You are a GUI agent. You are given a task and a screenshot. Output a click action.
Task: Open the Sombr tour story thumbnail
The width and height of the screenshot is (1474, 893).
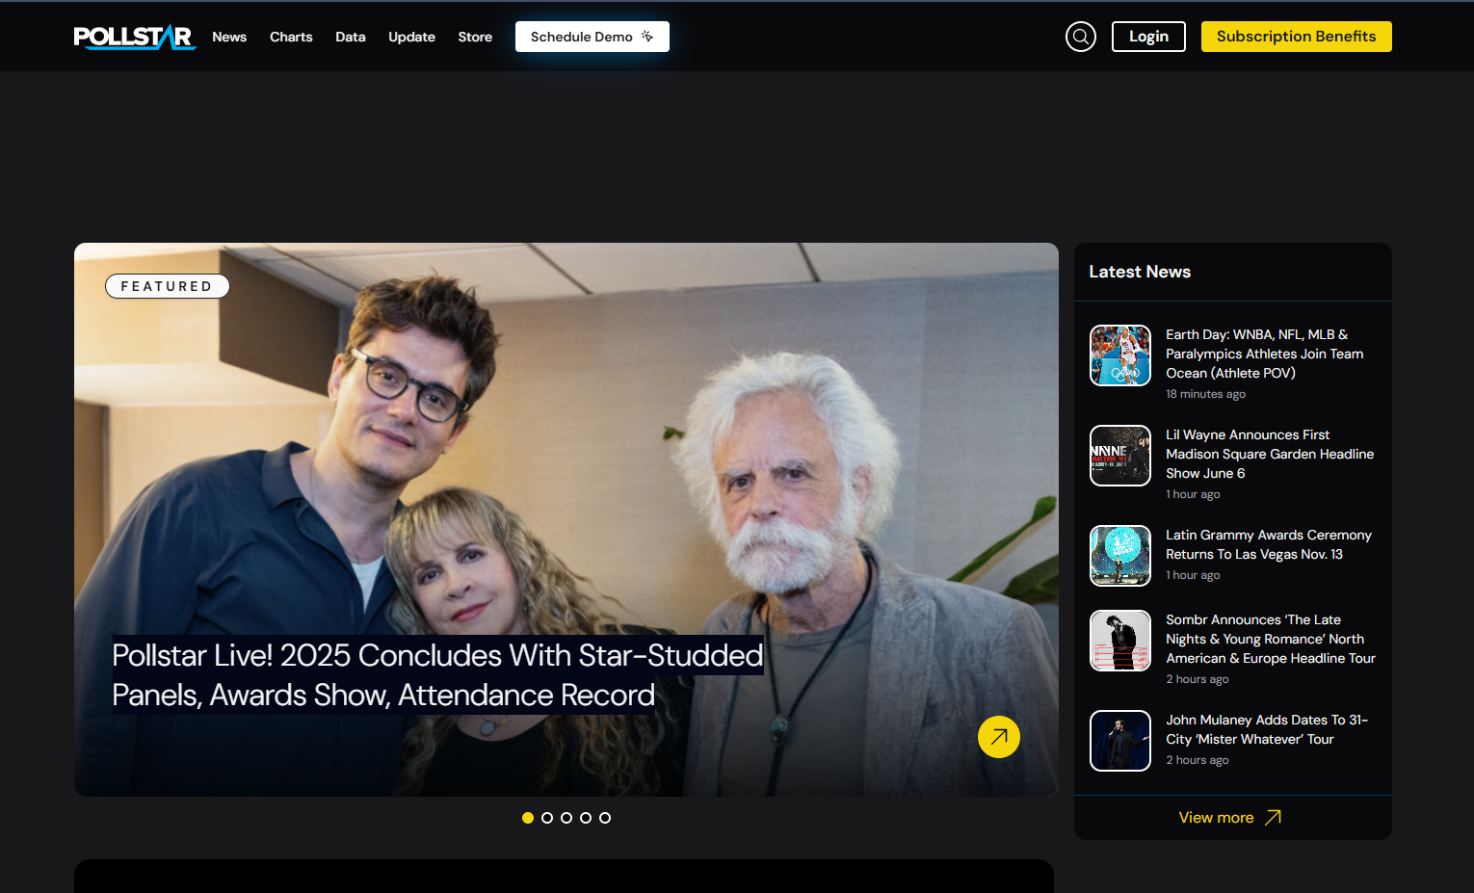(1120, 641)
